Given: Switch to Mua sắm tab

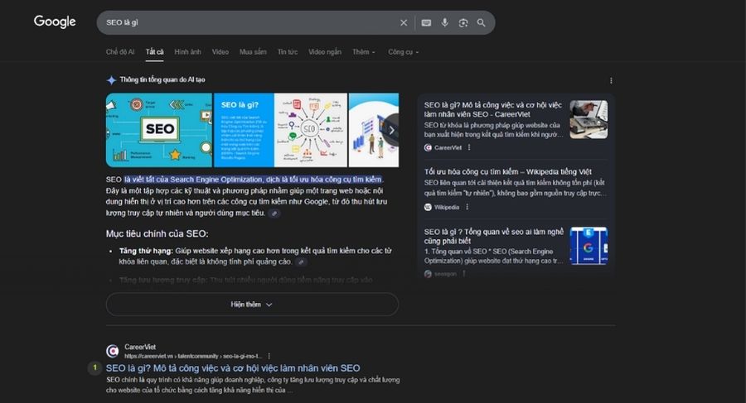Looking at the screenshot, I should [253, 52].
